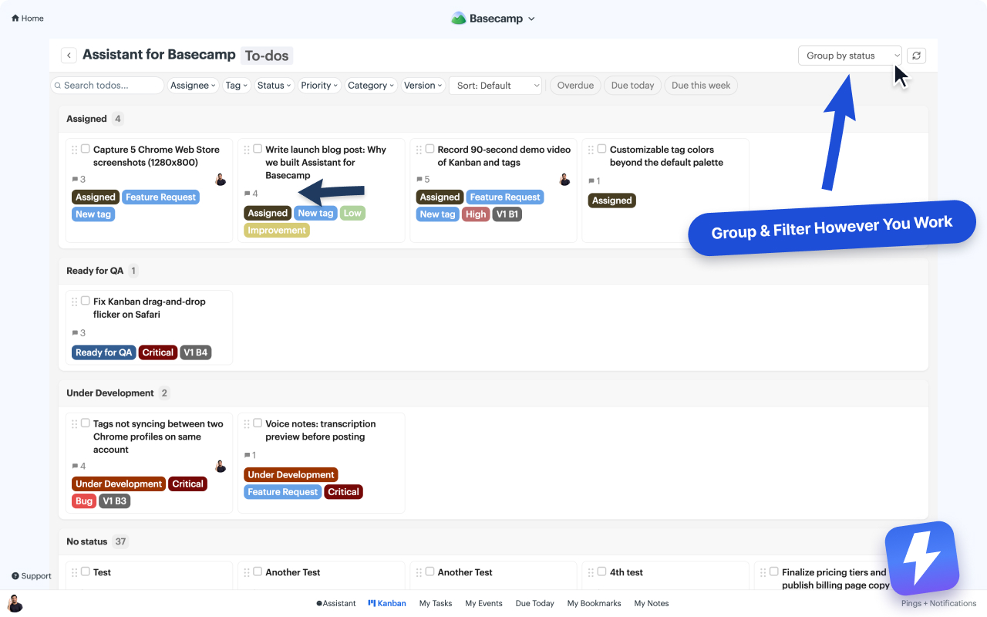
Task: Grab drag handle on Tags not syncing card
Action: pyautogui.click(x=75, y=423)
